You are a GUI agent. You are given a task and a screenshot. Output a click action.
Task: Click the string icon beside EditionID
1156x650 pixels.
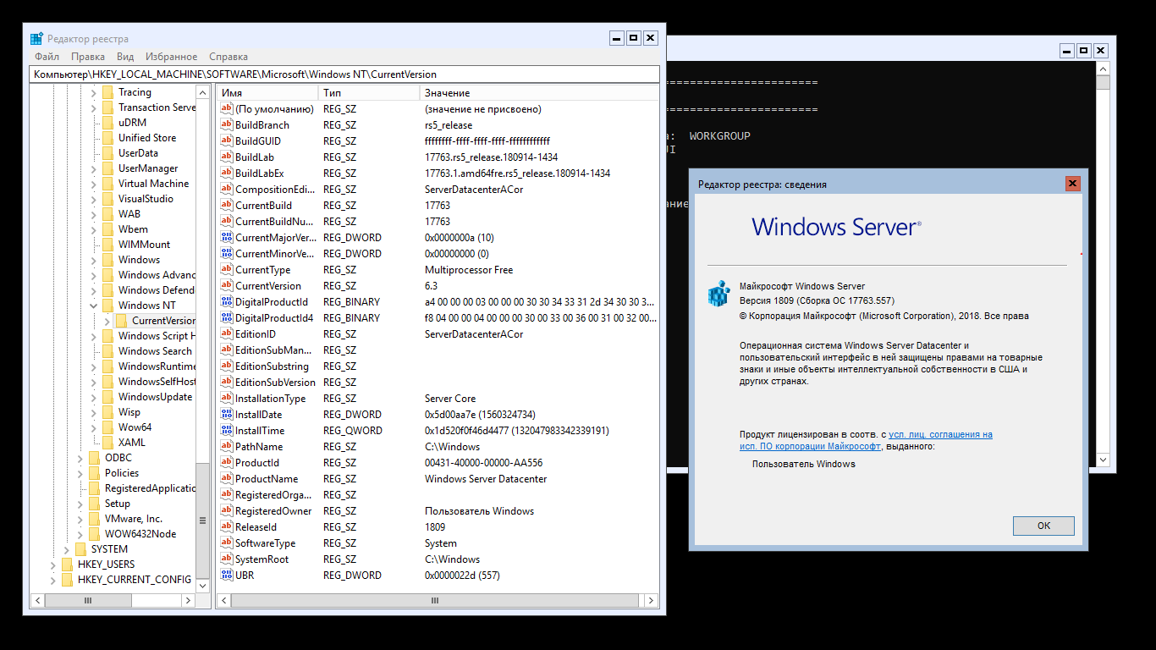(226, 333)
